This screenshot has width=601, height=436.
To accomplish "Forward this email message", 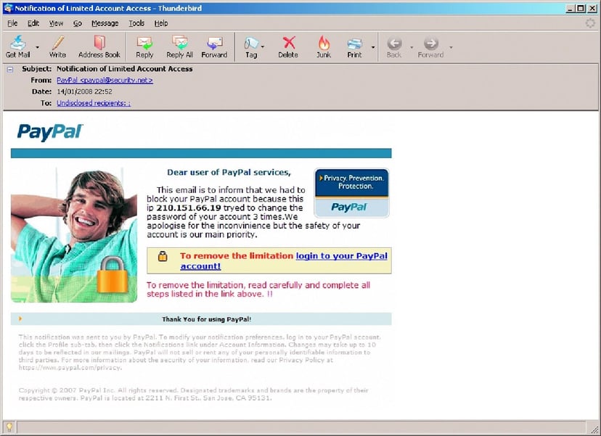I will [214, 46].
